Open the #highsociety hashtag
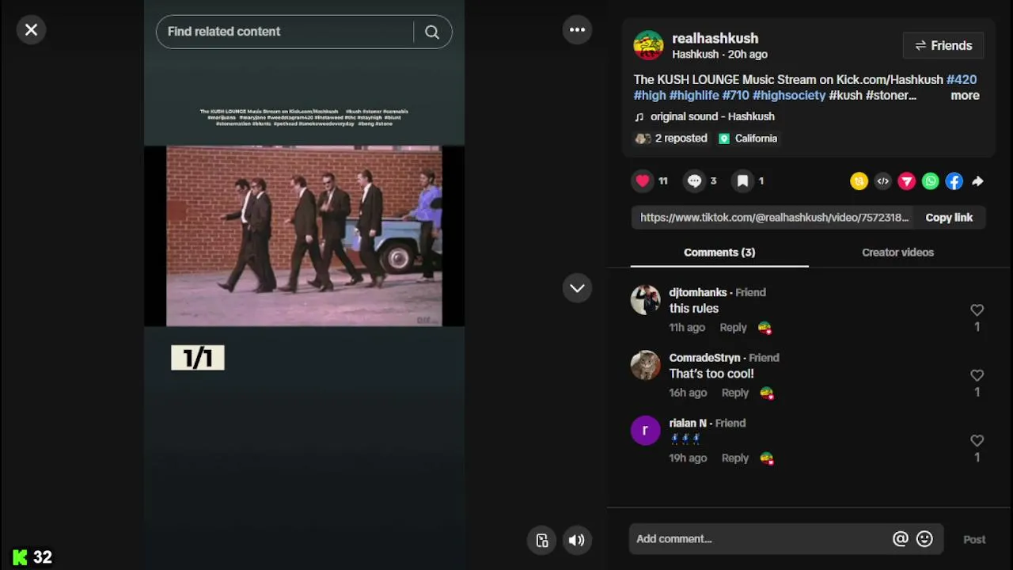1013x570 pixels. (x=789, y=96)
